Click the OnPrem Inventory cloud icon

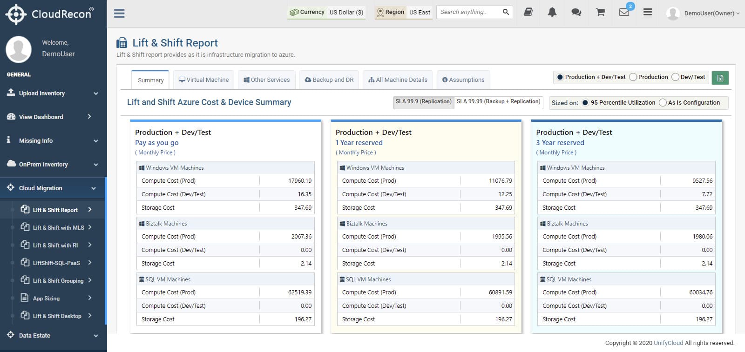(x=11, y=164)
